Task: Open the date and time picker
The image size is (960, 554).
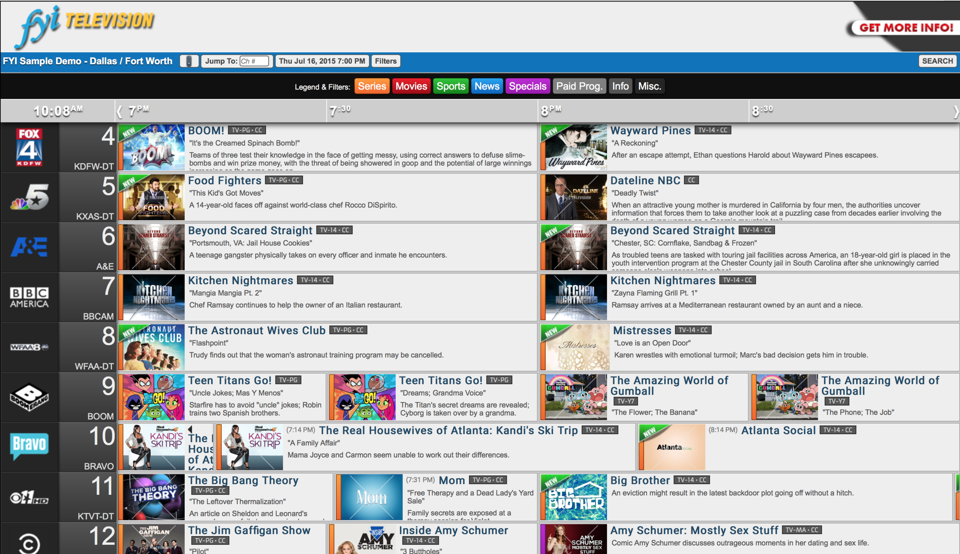Action: 322,61
